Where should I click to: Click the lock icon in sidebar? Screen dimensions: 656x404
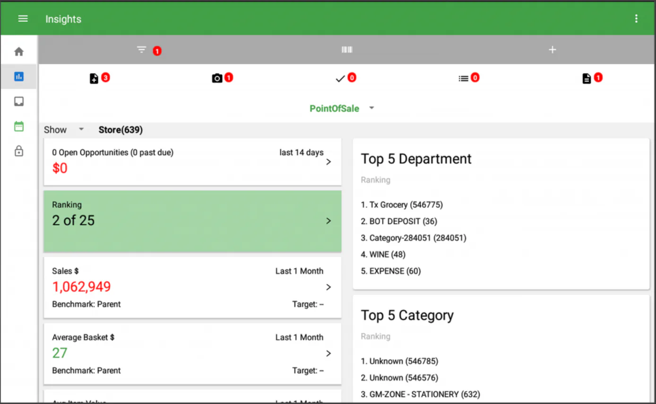(x=18, y=151)
